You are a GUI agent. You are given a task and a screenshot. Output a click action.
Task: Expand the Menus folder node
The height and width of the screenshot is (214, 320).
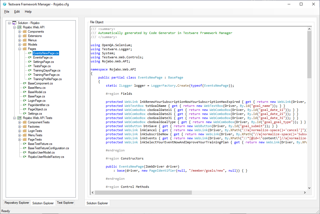coord(20,40)
